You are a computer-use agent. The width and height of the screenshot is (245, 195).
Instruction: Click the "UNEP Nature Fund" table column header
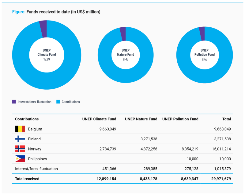point(141,119)
